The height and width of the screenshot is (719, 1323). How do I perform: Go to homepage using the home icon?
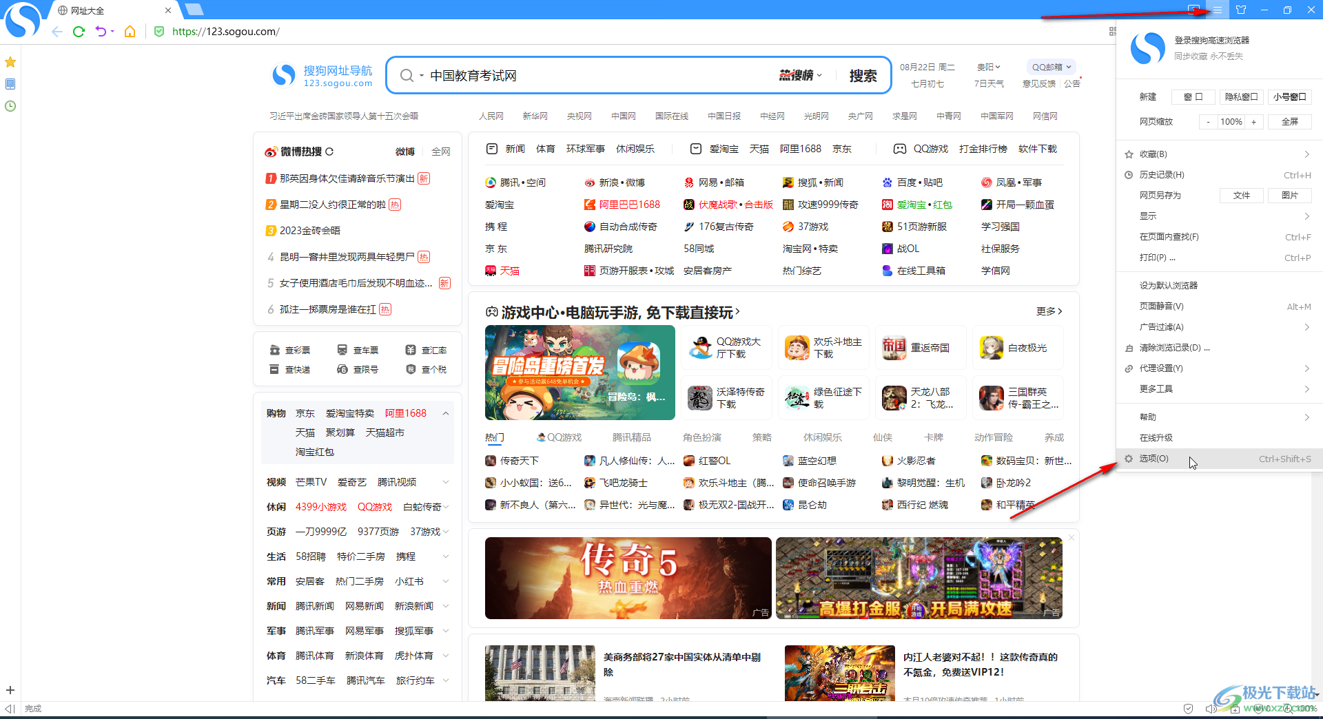130,32
